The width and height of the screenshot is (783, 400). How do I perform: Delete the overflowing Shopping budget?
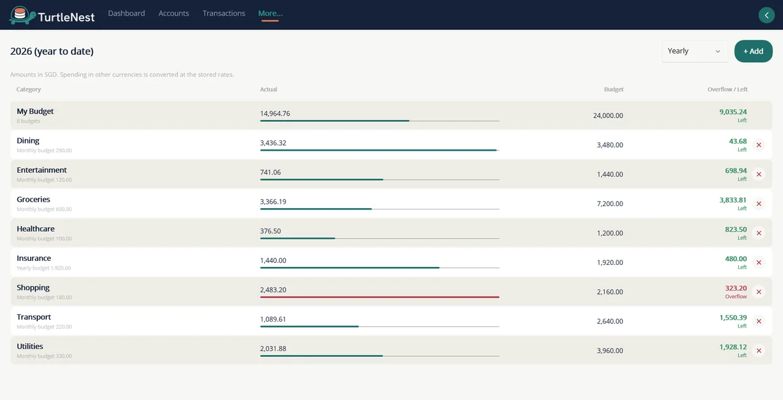click(758, 292)
